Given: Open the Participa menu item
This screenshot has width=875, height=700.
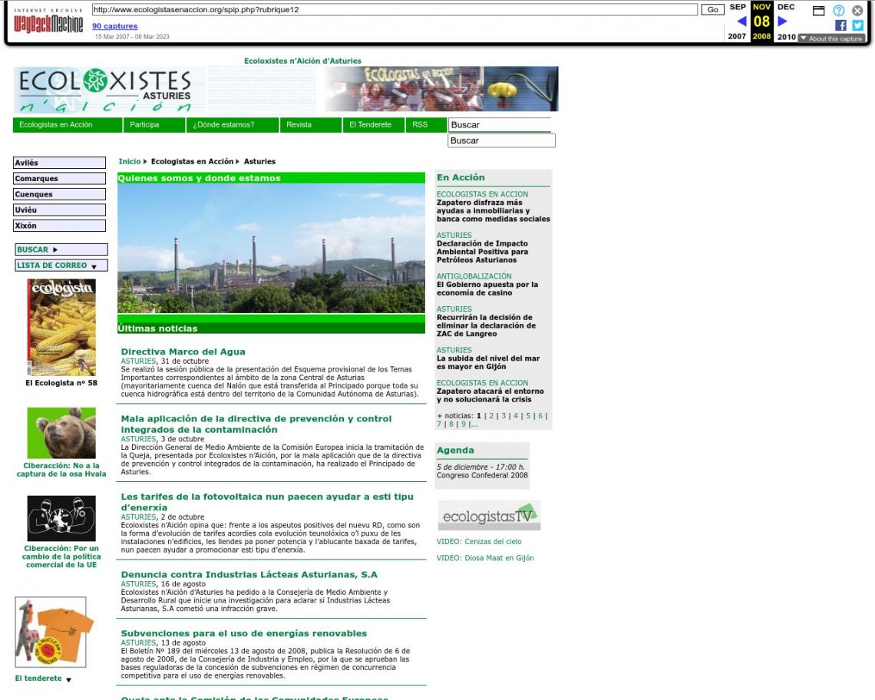Looking at the screenshot, I should coord(145,125).
